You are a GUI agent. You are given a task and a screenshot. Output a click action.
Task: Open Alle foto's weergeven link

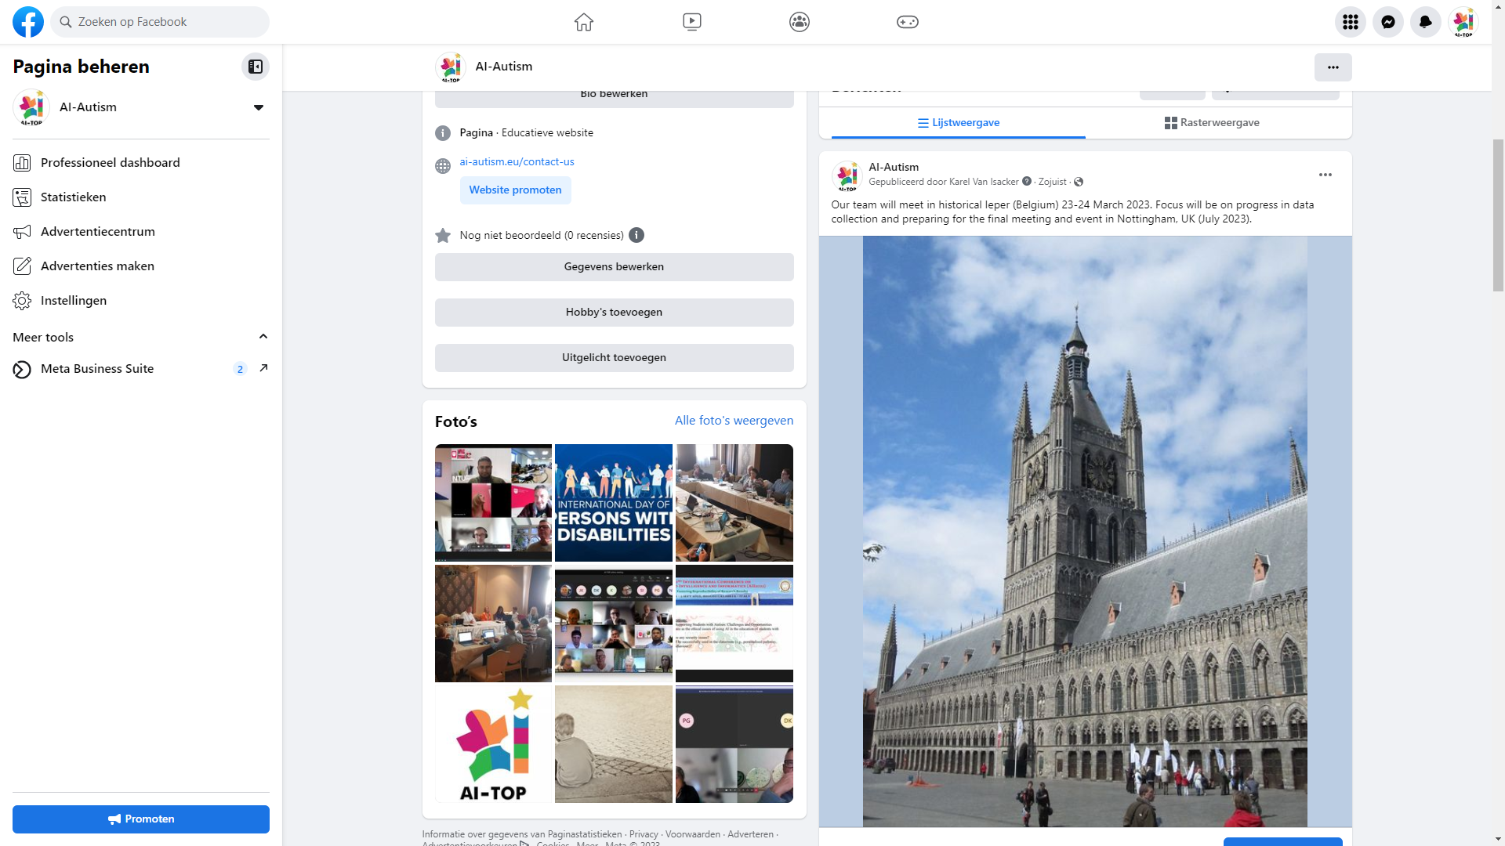(734, 421)
